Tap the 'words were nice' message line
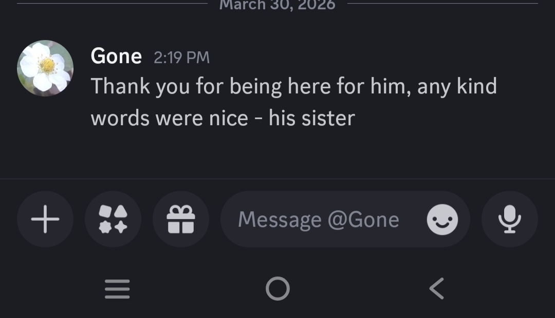This screenshot has height=318, width=555. 170,118
